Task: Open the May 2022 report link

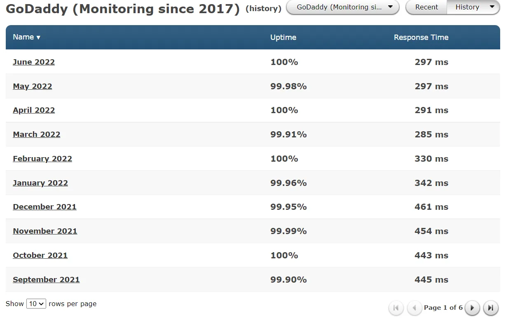Action: click(x=33, y=86)
